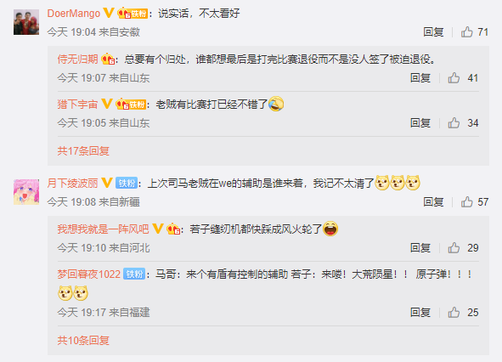This screenshot has height=362, width=502.
Task: Reply to 月下绫波丽's comment
Action: tap(433, 202)
